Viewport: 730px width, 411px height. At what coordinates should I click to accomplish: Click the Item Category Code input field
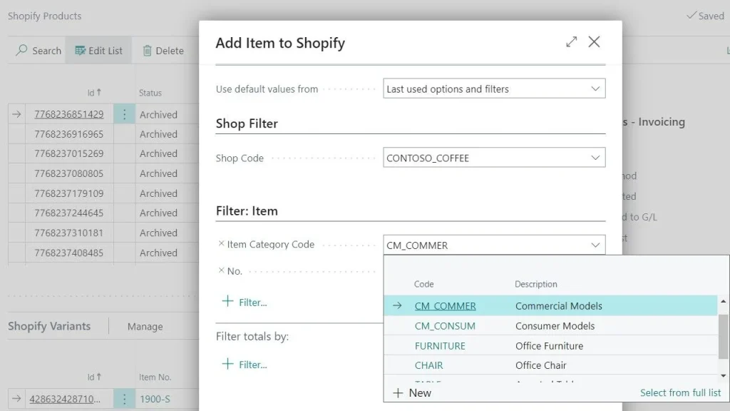[x=485, y=245]
